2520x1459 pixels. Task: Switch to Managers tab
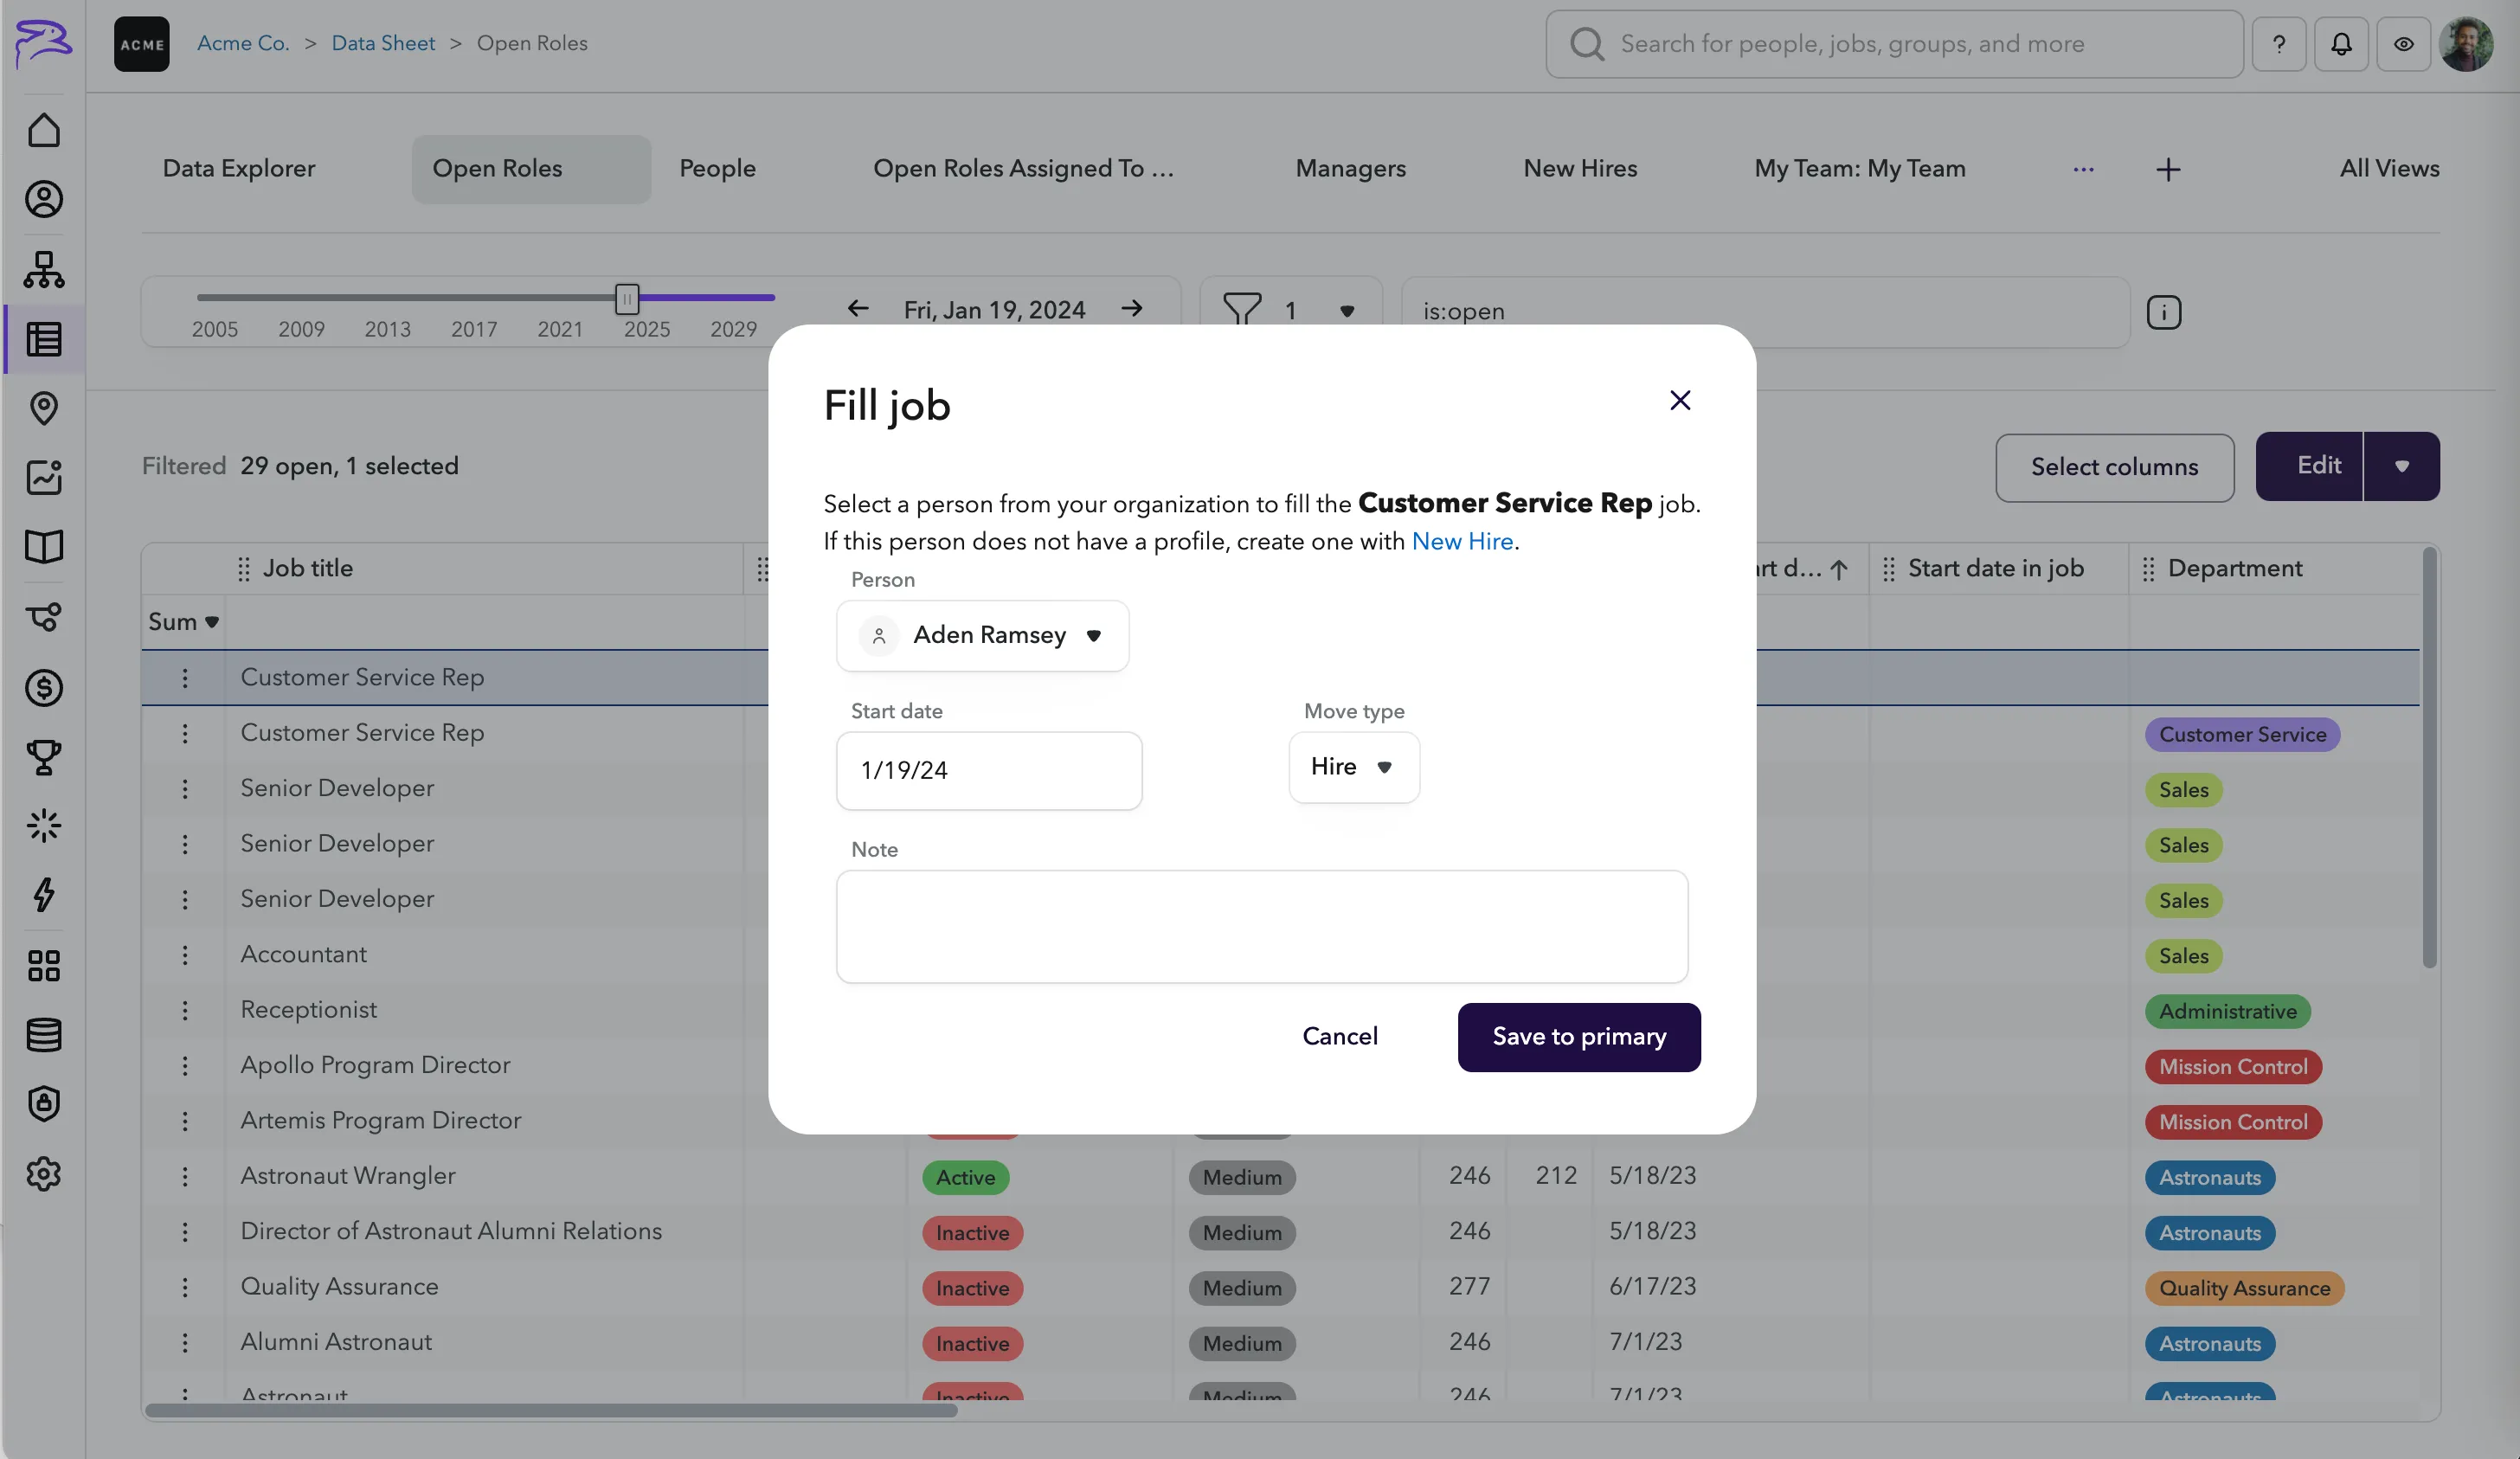tap(1350, 169)
